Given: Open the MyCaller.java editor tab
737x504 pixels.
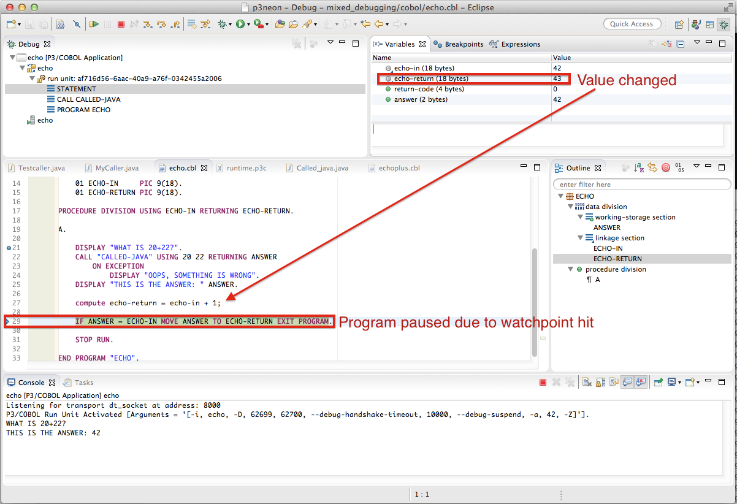Looking at the screenshot, I should click(x=111, y=168).
